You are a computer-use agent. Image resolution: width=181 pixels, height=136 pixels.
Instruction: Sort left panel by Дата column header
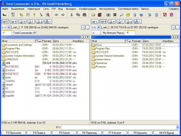tap(62, 41)
